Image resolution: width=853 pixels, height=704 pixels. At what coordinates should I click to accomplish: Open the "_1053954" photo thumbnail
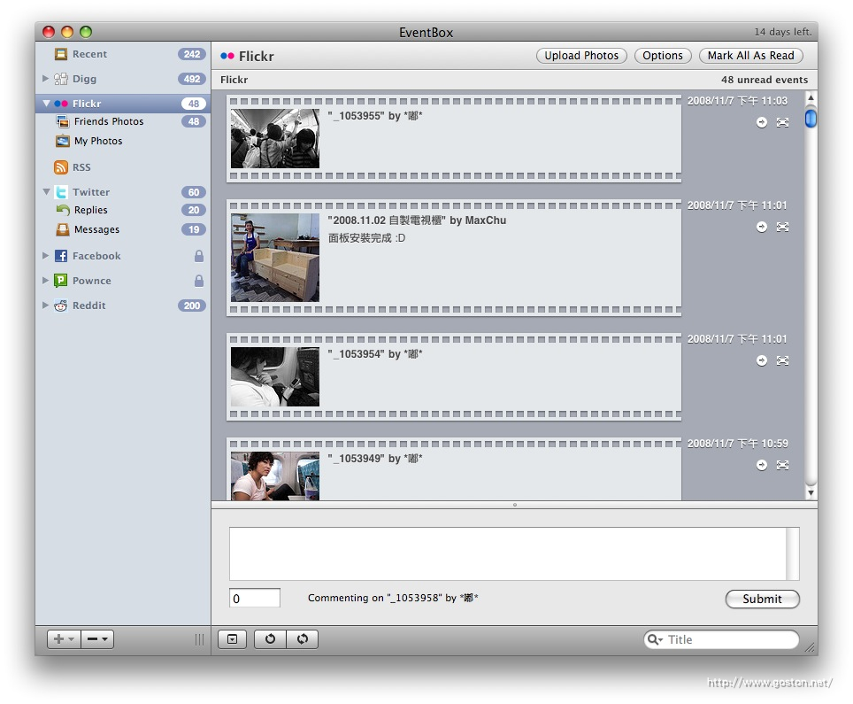coord(275,376)
